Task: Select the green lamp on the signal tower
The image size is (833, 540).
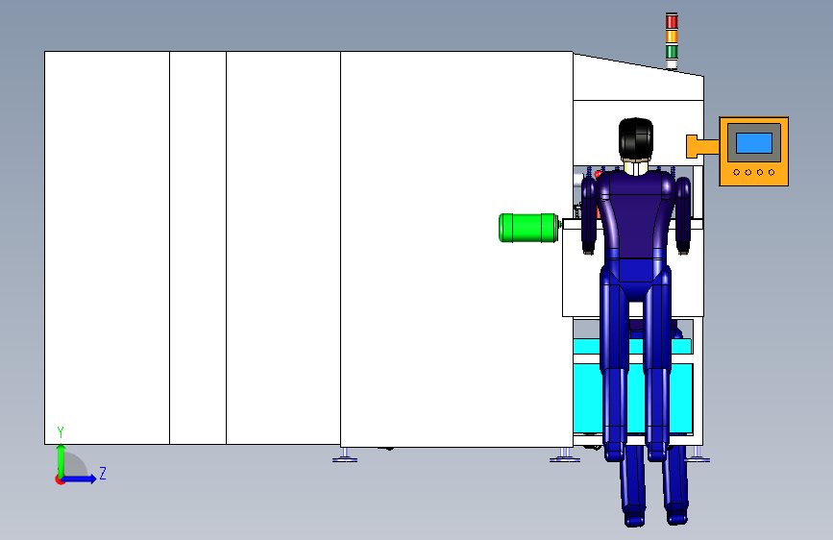Action: click(672, 52)
